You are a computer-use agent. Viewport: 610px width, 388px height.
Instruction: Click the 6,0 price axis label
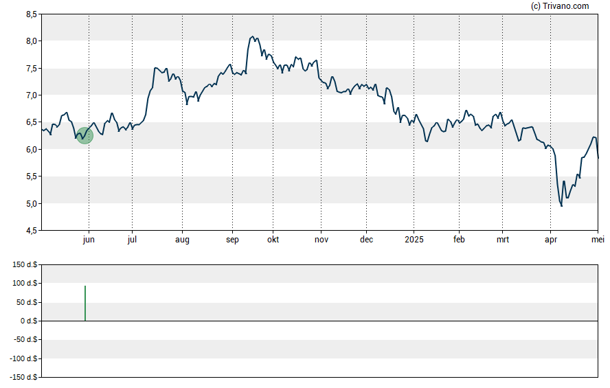coord(32,150)
